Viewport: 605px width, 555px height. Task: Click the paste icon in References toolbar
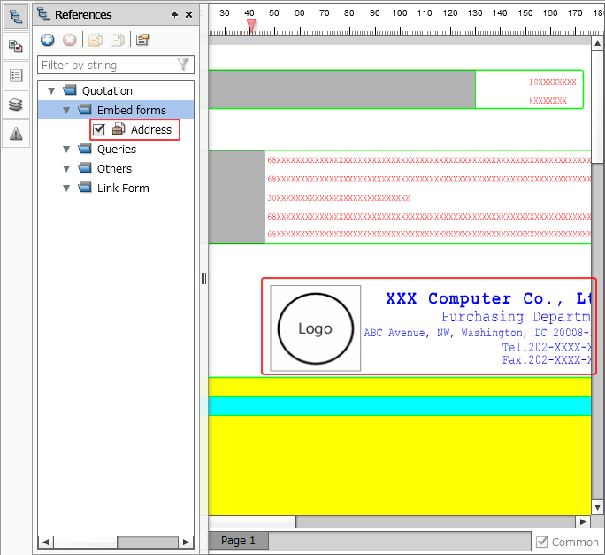[x=118, y=40]
